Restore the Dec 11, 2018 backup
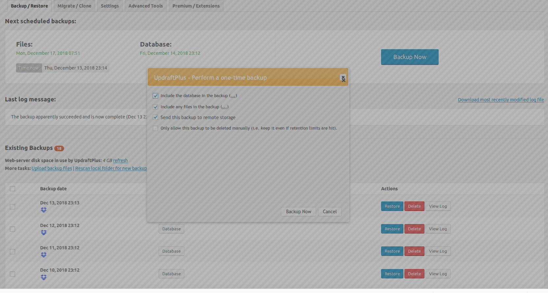Viewport: 548px width, 293px height. tap(392, 251)
